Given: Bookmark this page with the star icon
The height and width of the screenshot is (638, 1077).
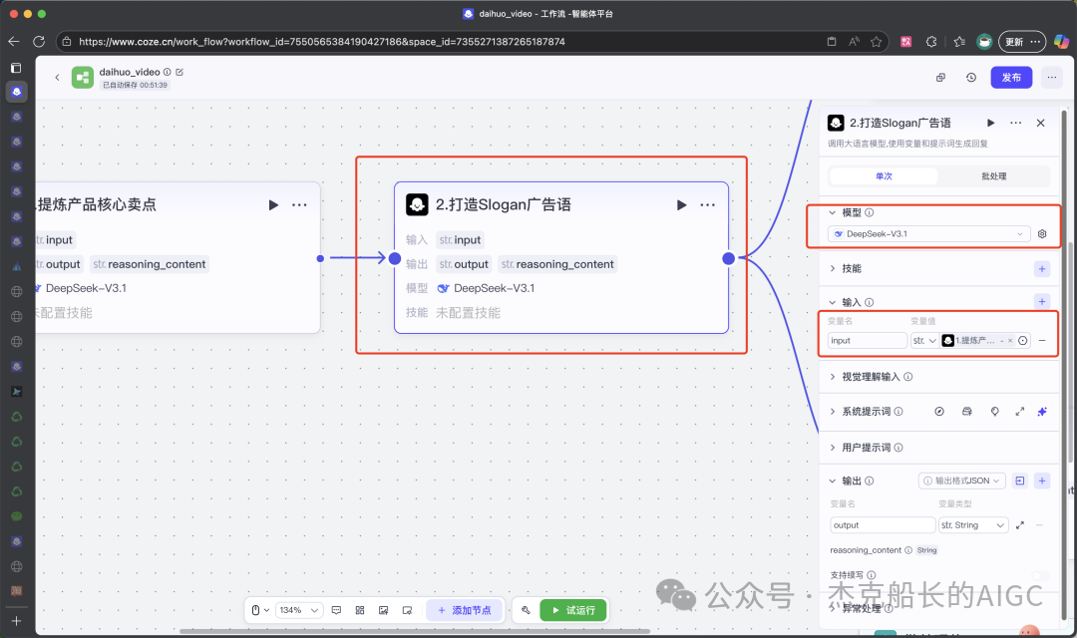Looking at the screenshot, I should (876, 41).
